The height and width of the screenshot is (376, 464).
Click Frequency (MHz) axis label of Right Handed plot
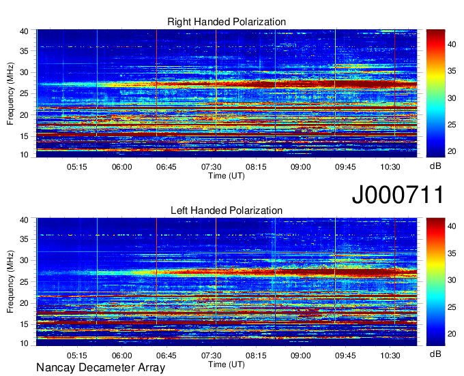(x=10, y=93)
